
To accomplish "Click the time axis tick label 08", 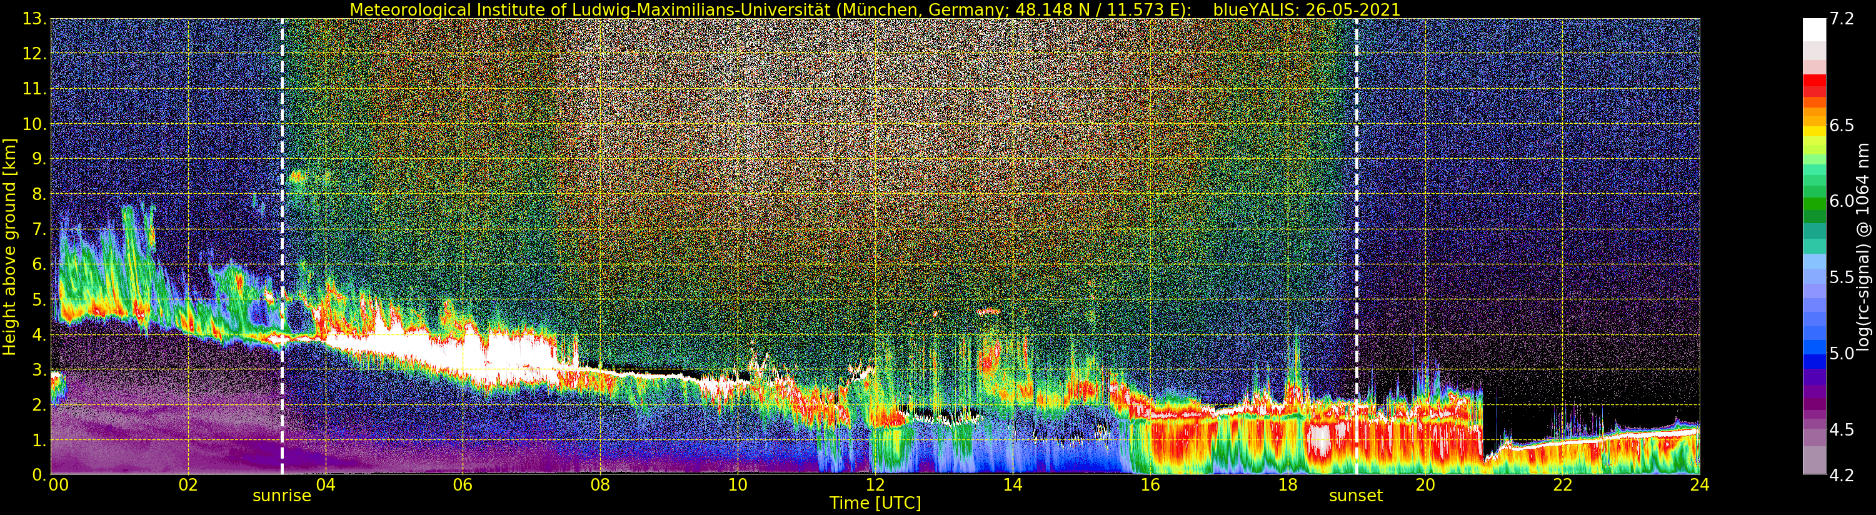I will [600, 485].
